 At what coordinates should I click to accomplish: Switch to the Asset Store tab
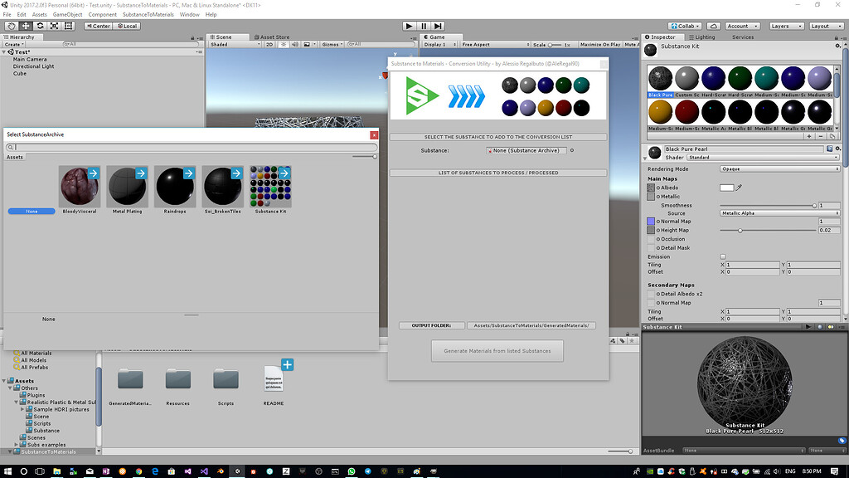point(274,37)
